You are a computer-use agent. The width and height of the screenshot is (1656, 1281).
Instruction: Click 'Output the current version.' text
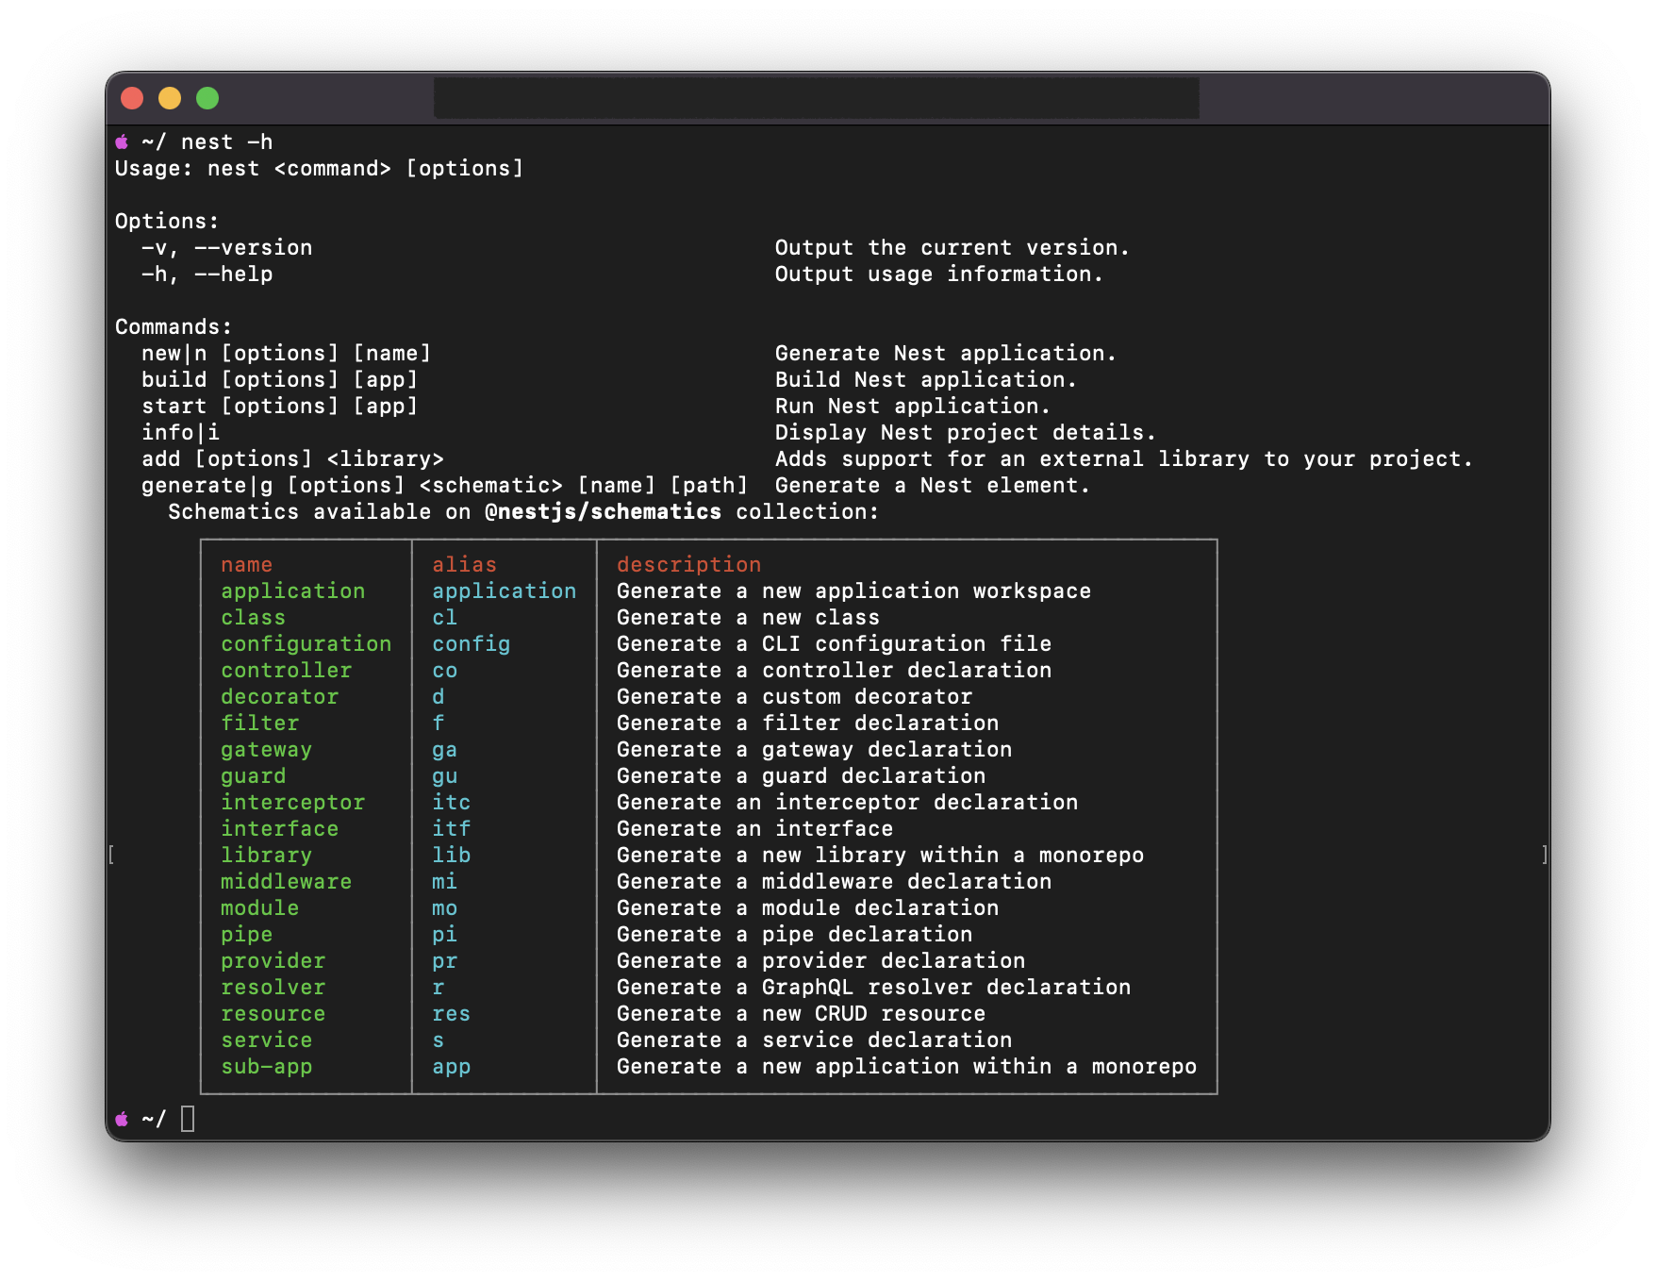pyautogui.click(x=952, y=248)
